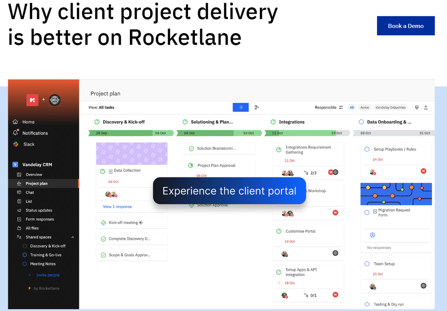Click the user icon on Migration Request Form
Image resolution: width=447 pixels, height=311 pixels.
[x=372, y=235]
